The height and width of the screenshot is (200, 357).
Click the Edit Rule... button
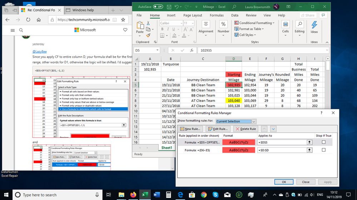218,129
